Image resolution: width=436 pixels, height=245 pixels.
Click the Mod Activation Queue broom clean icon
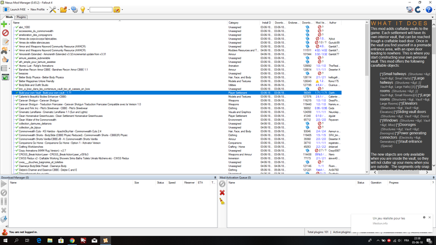222,201
